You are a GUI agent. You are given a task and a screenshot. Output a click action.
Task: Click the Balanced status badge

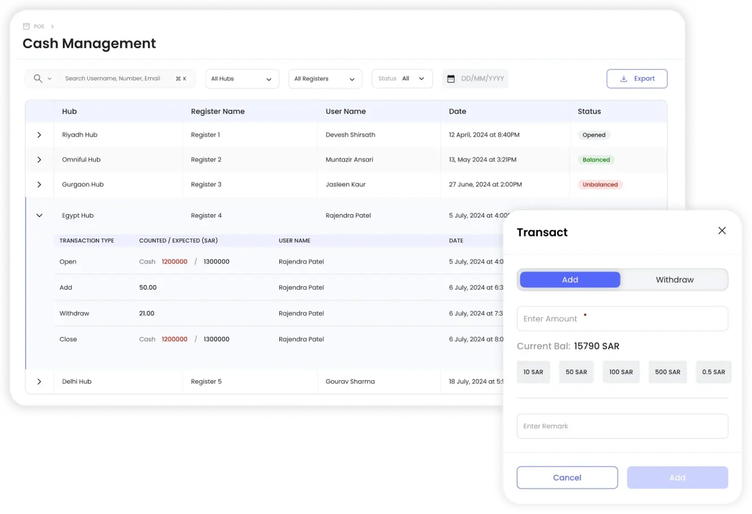[596, 160]
